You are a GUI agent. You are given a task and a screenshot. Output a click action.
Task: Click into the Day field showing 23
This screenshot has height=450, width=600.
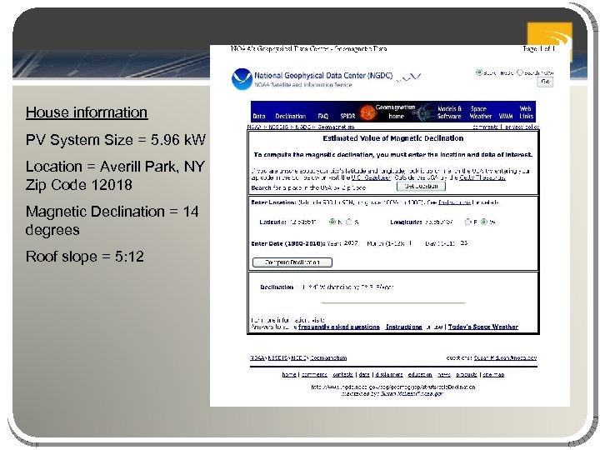464,243
